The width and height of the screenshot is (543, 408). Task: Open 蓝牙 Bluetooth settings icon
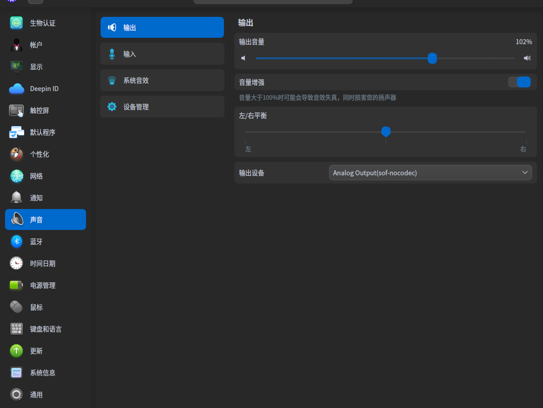(16, 241)
